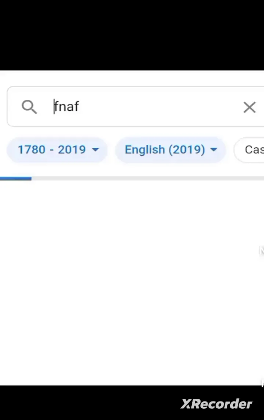
Task: Click the 'Cas' chip at right edge
Action: pos(254,150)
